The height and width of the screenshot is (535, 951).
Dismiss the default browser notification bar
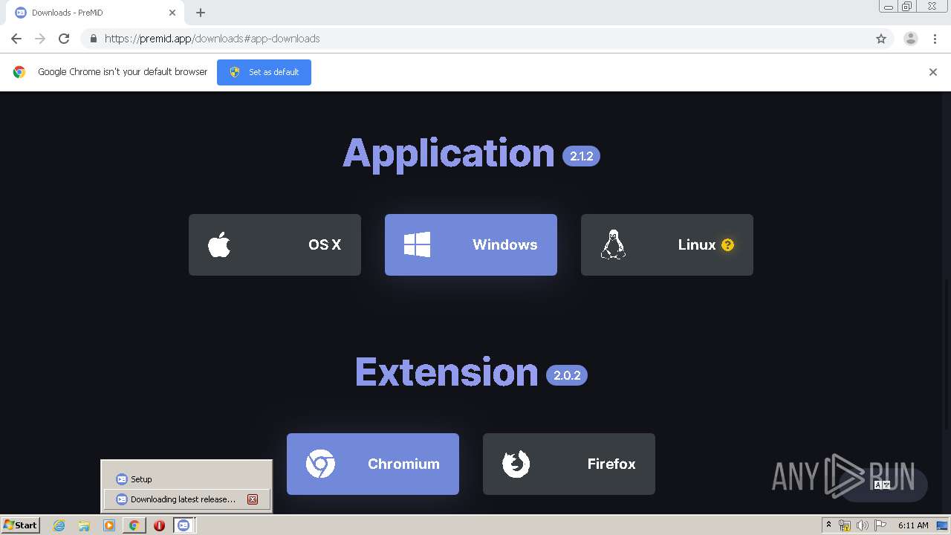(x=933, y=72)
